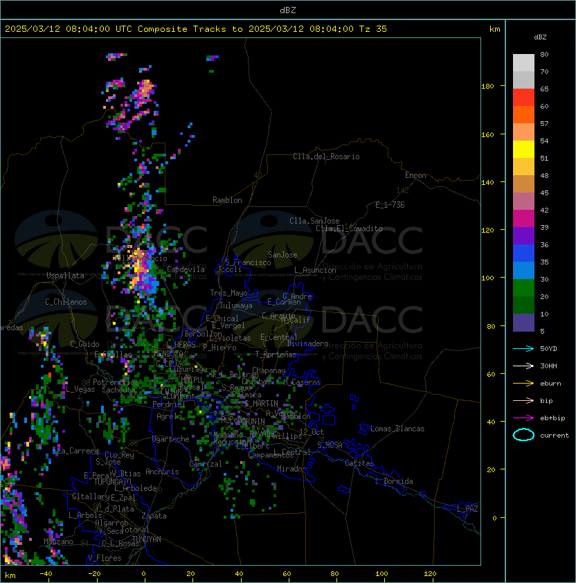The height and width of the screenshot is (583, 576).
Task: Click the 'MENDOZA' city label
Action: point(168,353)
